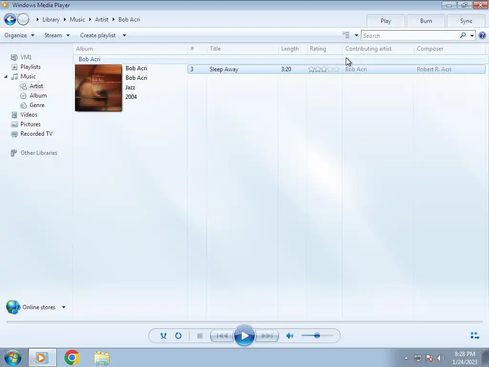Image resolution: width=489 pixels, height=367 pixels.
Task: Click Create playlist button
Action: [x=98, y=35]
